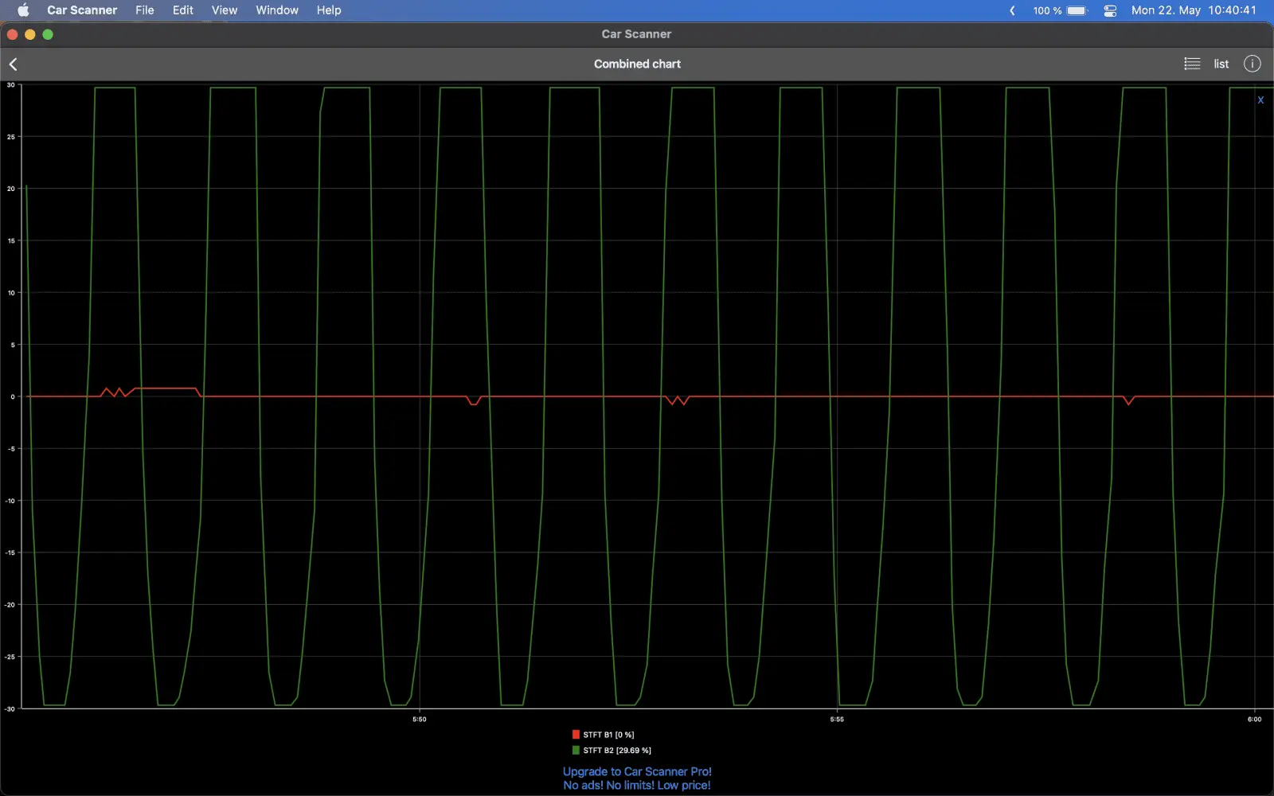Open the View menu
The image size is (1274, 796).
point(224,10)
